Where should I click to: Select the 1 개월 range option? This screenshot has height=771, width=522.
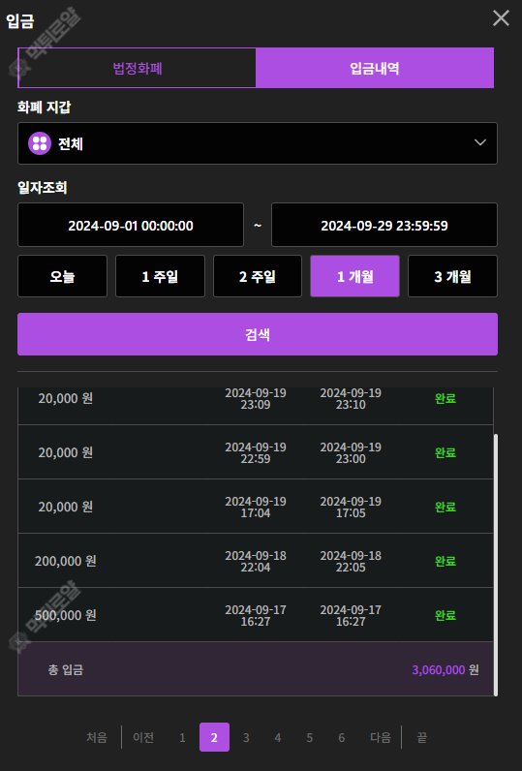coord(354,276)
